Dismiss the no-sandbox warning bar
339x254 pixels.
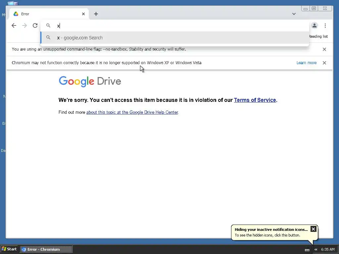click(324, 49)
